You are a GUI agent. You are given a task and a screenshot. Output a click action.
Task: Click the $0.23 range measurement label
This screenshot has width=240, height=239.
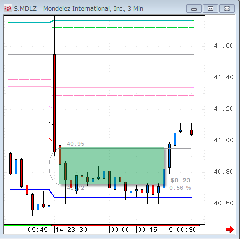180,180
